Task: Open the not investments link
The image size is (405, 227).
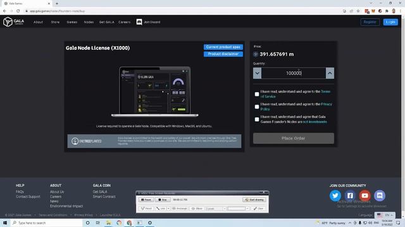Action: [x=315, y=122]
